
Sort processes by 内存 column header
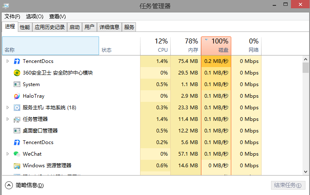point(186,46)
